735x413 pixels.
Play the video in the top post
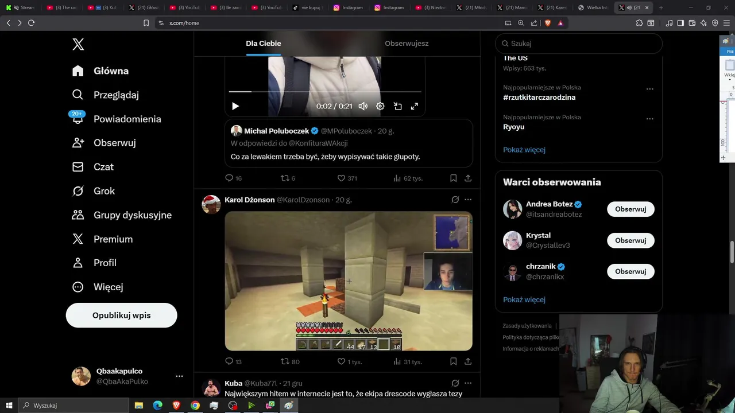[235, 106]
